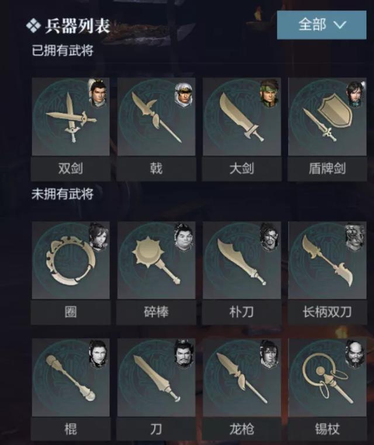Screen dimensions: 374x445
Task: Choose the 大剑 greatsword weapon icon
Action: tap(242, 116)
